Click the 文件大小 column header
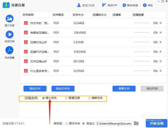This screenshot has height=128, width=168. (x=78, y=15)
